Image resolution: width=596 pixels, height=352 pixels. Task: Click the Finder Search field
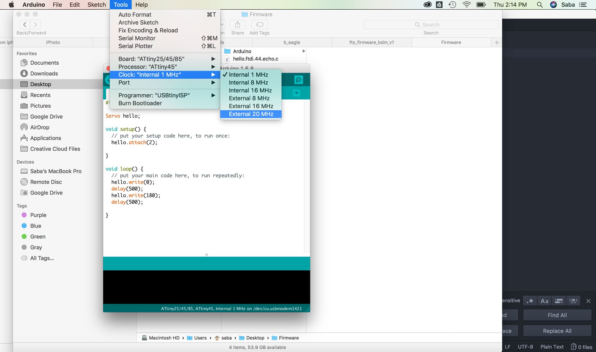(x=431, y=25)
